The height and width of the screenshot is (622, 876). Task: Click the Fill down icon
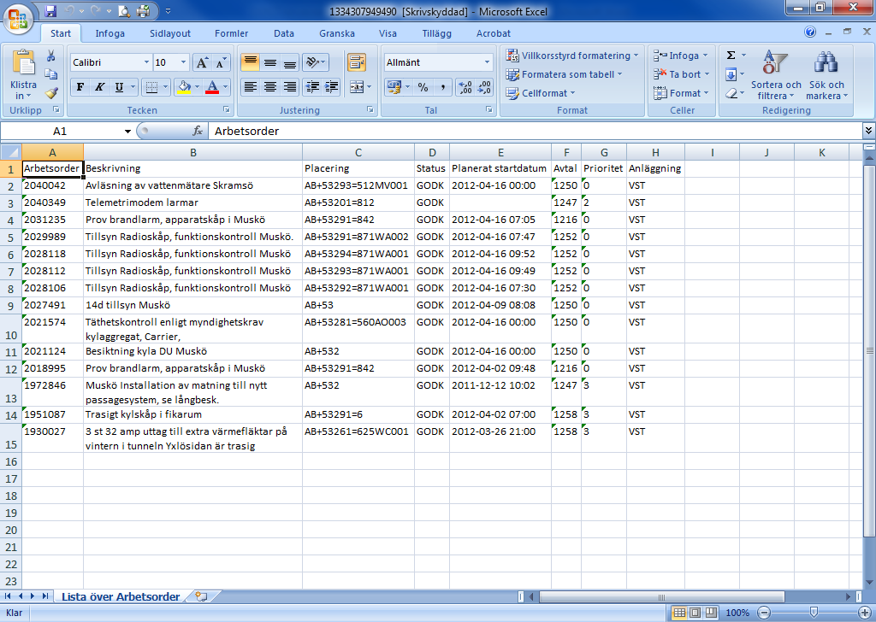pyautogui.click(x=731, y=74)
